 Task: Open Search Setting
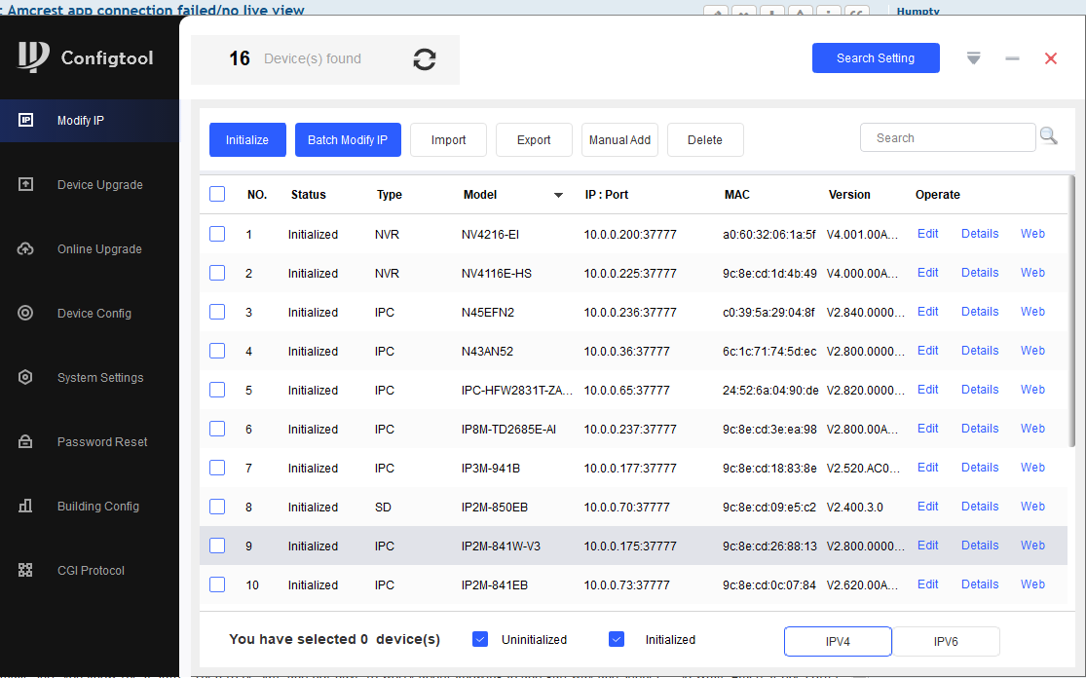tap(876, 58)
